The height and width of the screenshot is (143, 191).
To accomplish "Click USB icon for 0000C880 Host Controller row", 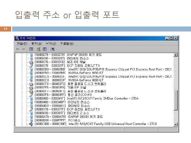I will [x=31, y=124].
